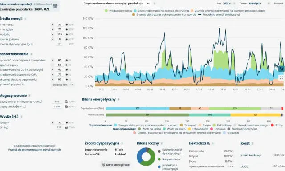
Task: Click the Koszt heading link
Action: 245,143
